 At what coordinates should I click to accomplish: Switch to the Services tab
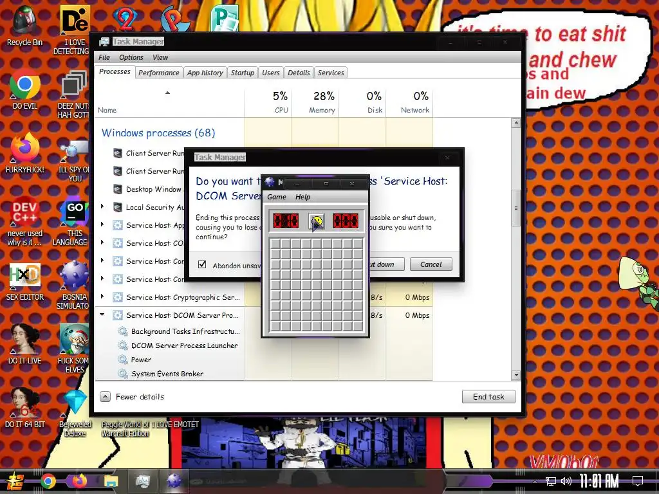pos(331,73)
